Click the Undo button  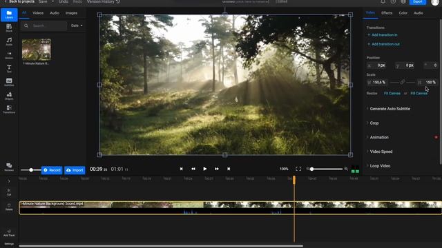(x=64, y=1)
